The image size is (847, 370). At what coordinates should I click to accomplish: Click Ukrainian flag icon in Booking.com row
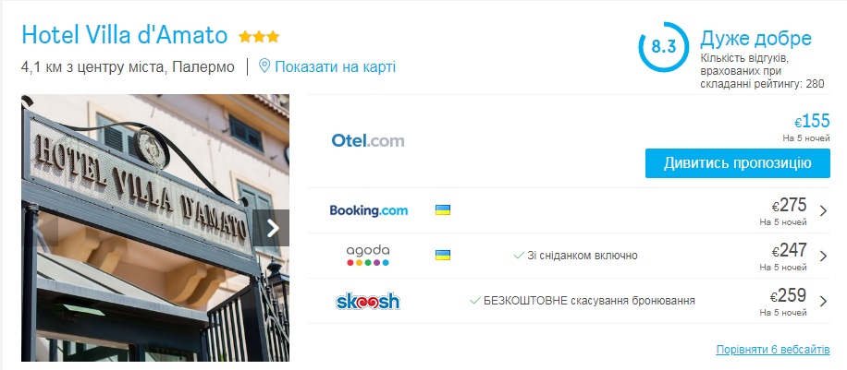tap(443, 210)
